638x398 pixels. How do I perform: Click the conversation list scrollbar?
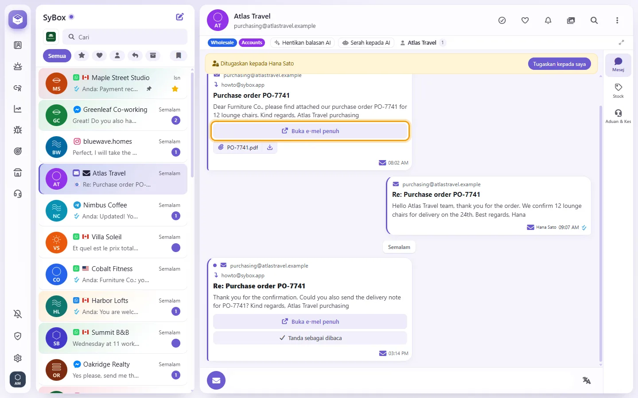[x=192, y=125]
